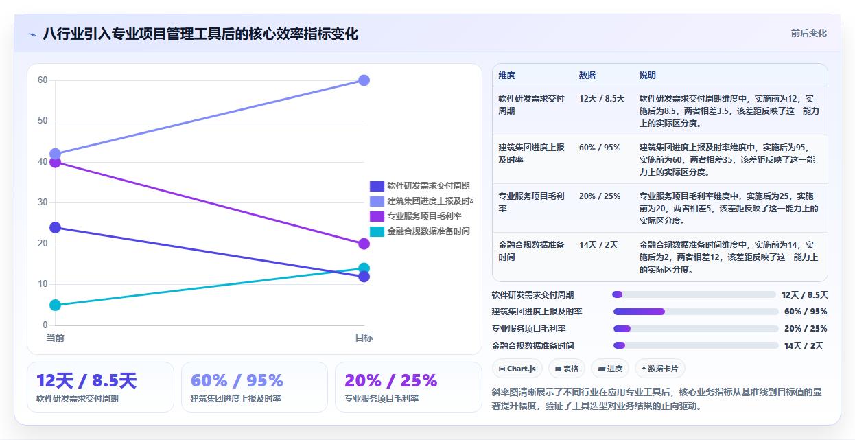
Task: Click legend label 软件研发需求交付周期
Action: tap(428, 186)
